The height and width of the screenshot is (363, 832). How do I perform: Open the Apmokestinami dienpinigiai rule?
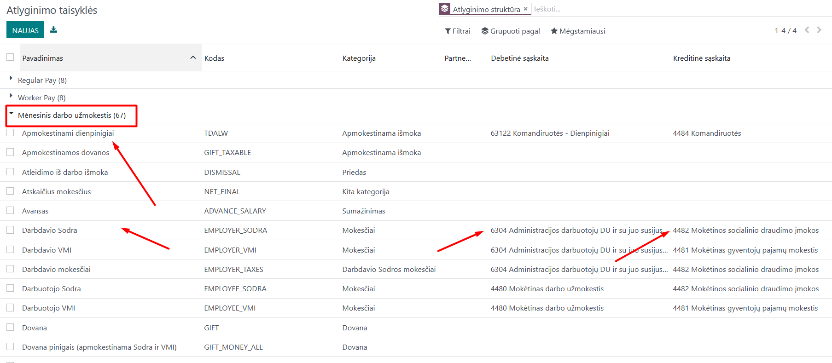click(68, 133)
